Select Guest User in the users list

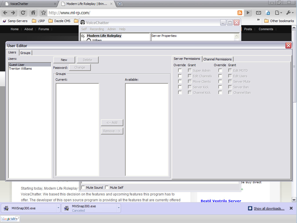pos(30,65)
